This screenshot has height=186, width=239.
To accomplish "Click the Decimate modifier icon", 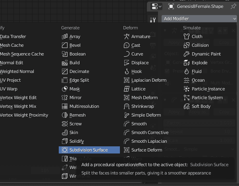I will tap(65, 71).
